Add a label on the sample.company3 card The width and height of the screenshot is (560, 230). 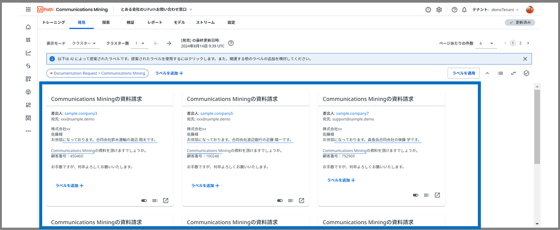pyautogui.click(x=69, y=186)
